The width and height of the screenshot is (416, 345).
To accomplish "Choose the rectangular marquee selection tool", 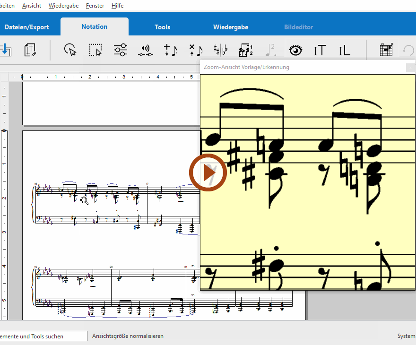I will (95, 50).
